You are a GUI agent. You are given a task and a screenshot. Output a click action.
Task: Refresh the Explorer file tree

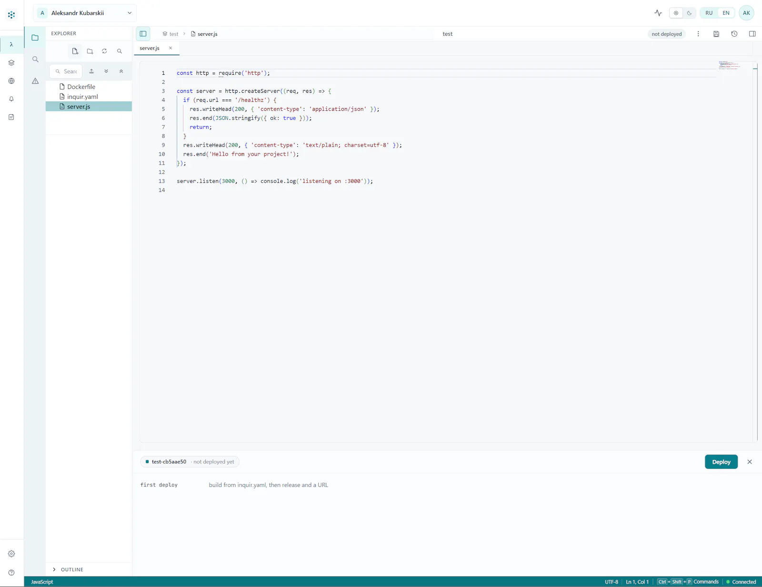click(x=104, y=51)
